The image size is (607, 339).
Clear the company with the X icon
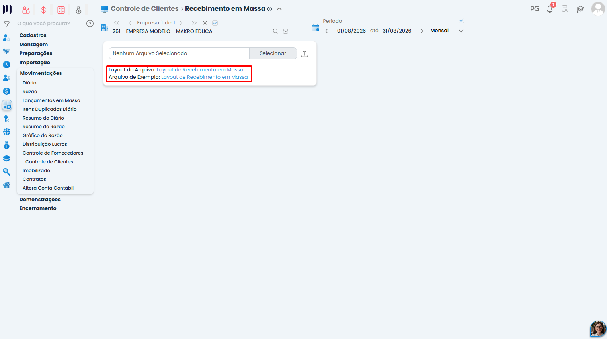click(205, 23)
